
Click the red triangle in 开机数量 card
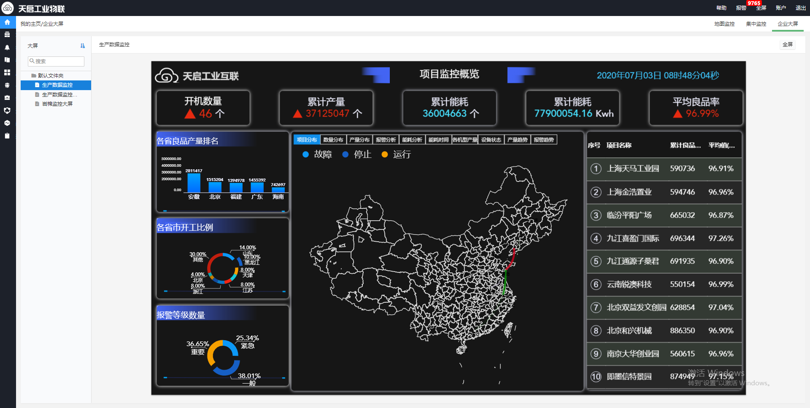(x=190, y=114)
